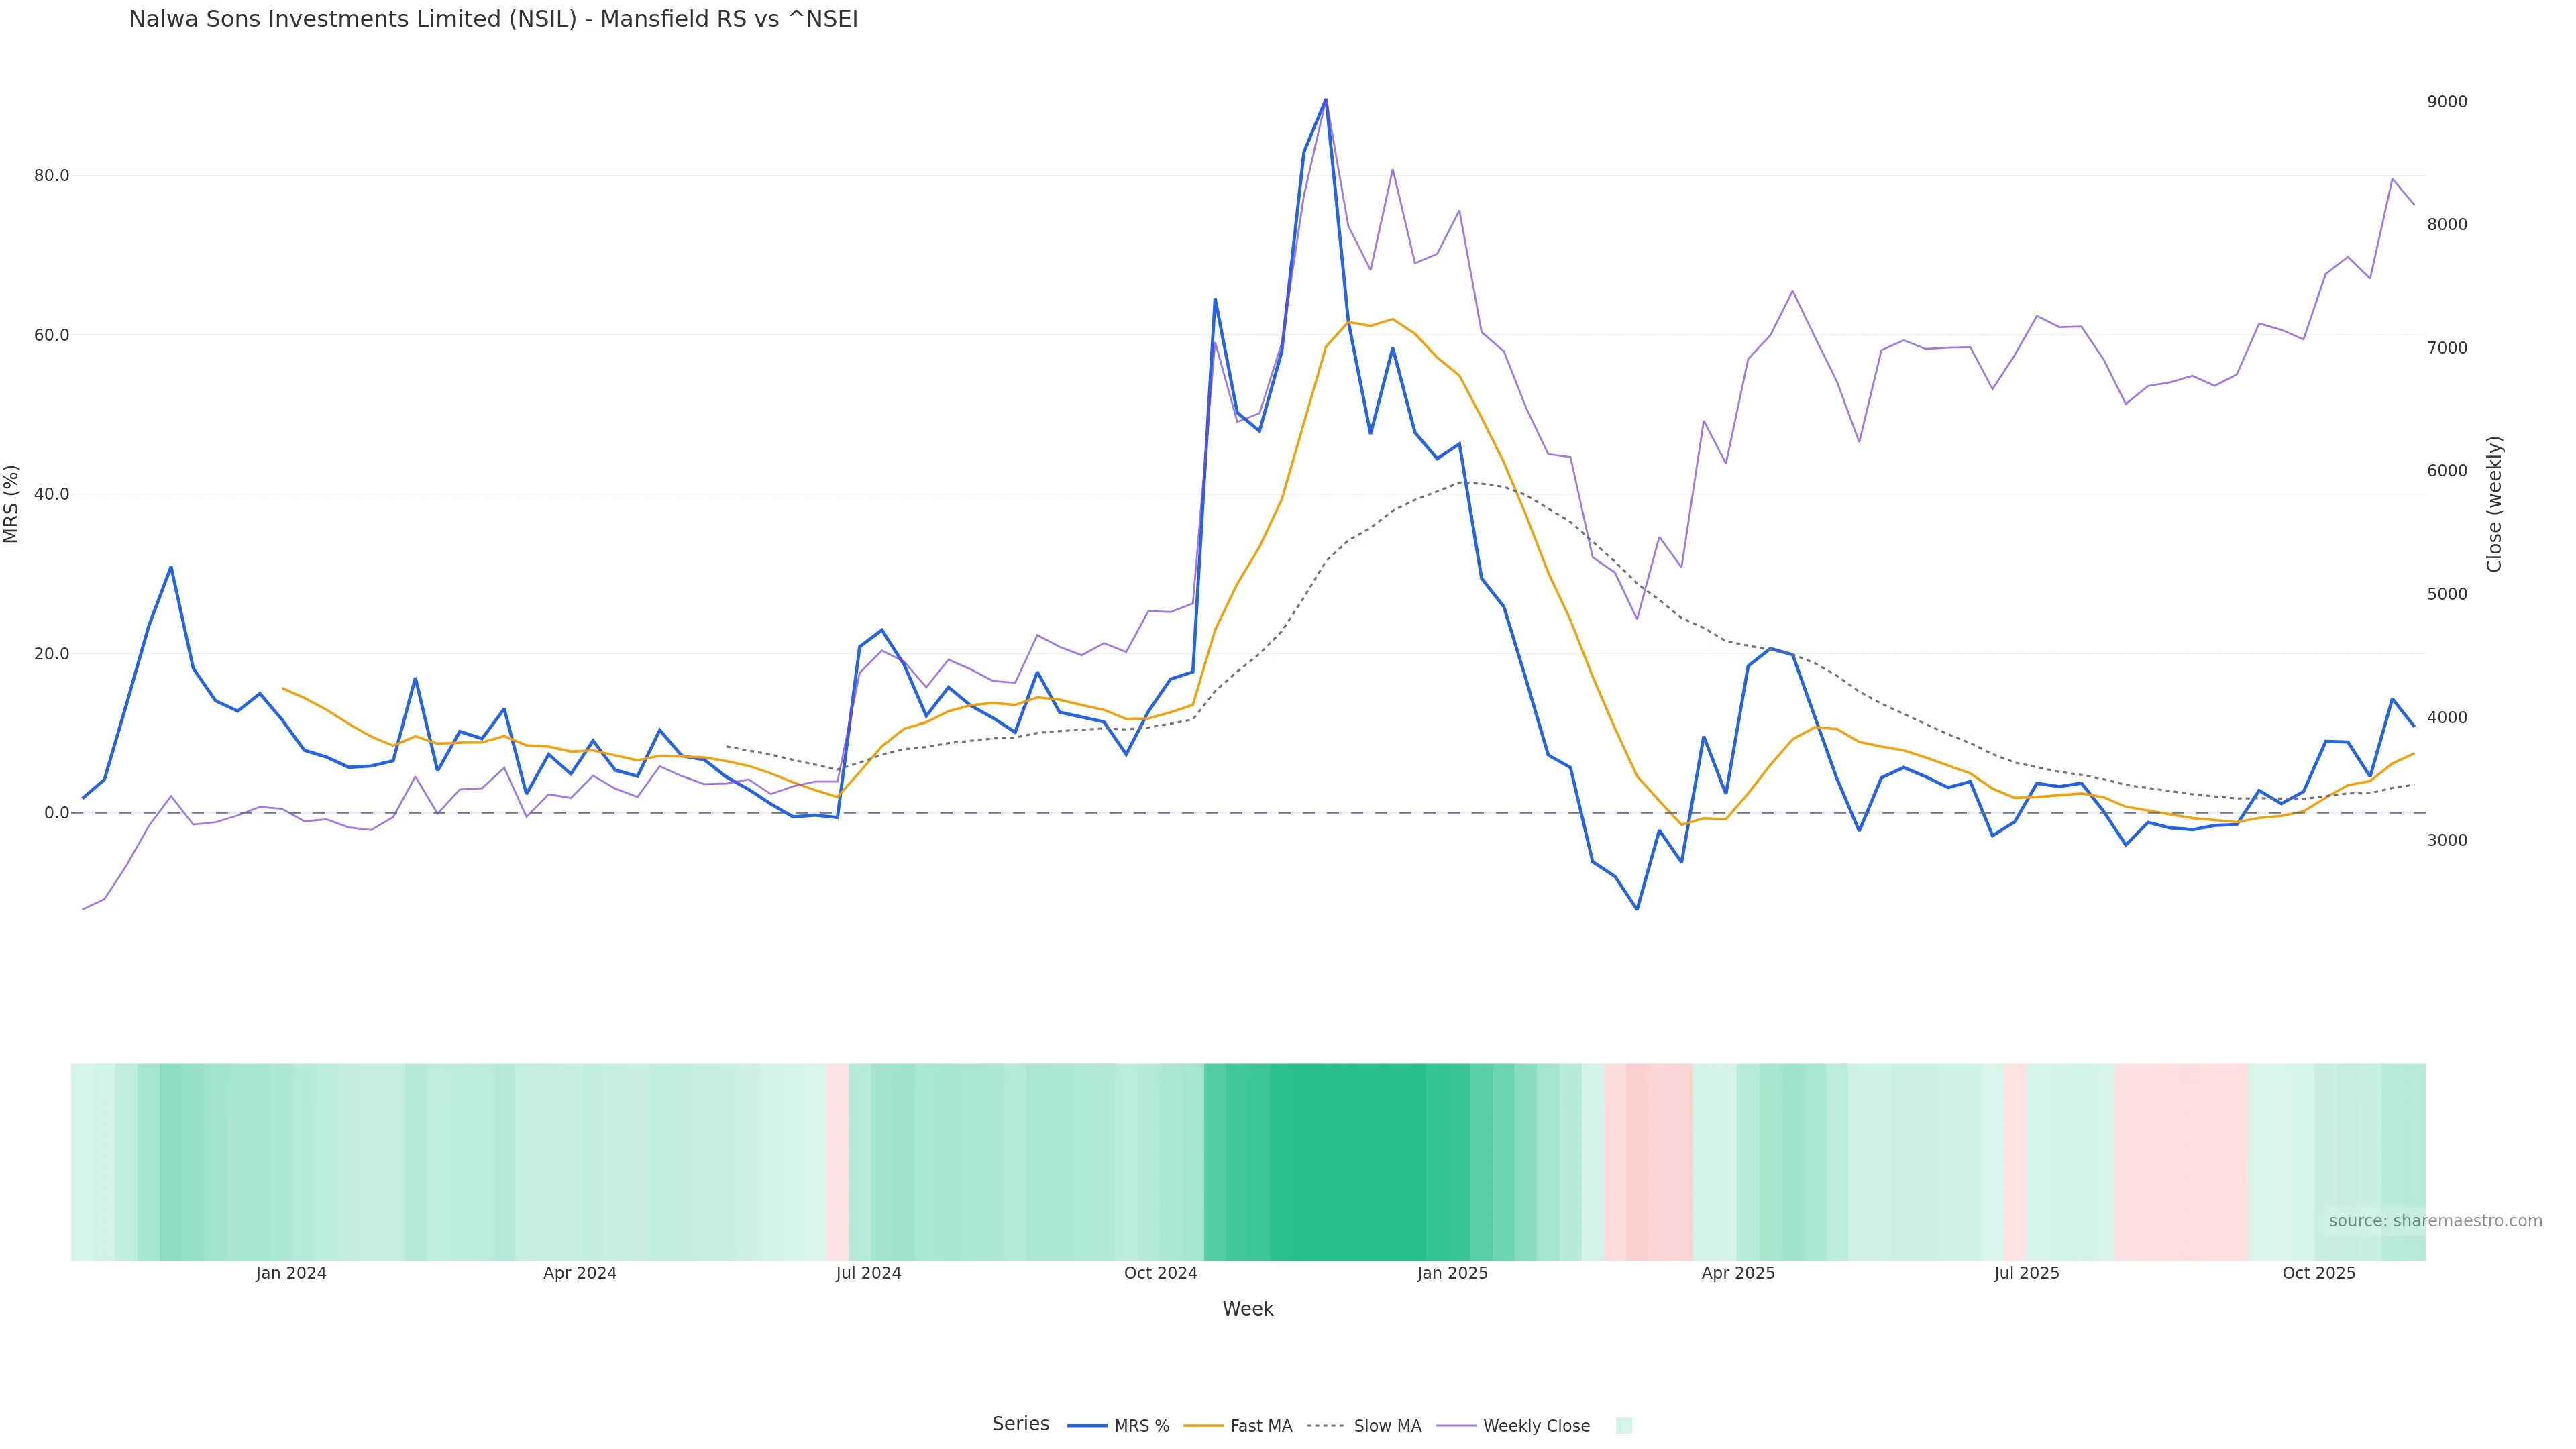Click the 80.0 left y-axis label
Viewport: 2576px width, 1449px height.
coord(52,176)
